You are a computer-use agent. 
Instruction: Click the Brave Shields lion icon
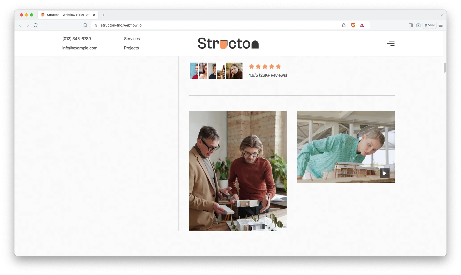click(x=353, y=25)
